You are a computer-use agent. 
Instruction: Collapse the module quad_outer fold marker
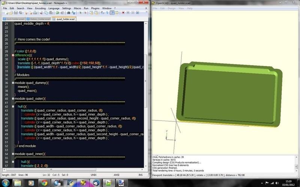[x=13, y=98]
